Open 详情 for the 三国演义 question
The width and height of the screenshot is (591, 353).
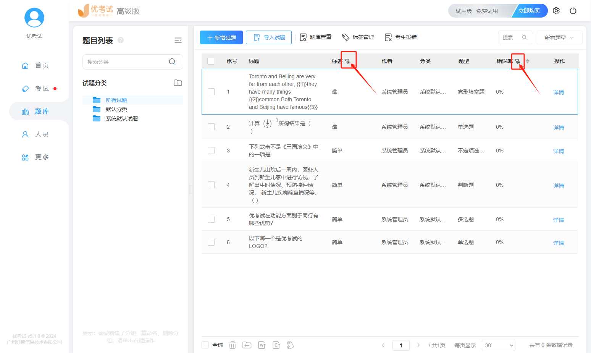click(x=559, y=151)
